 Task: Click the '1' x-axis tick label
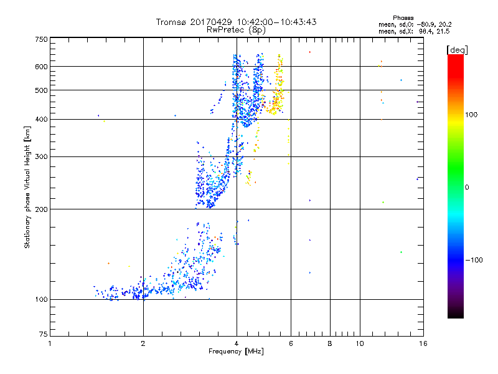(x=50, y=343)
